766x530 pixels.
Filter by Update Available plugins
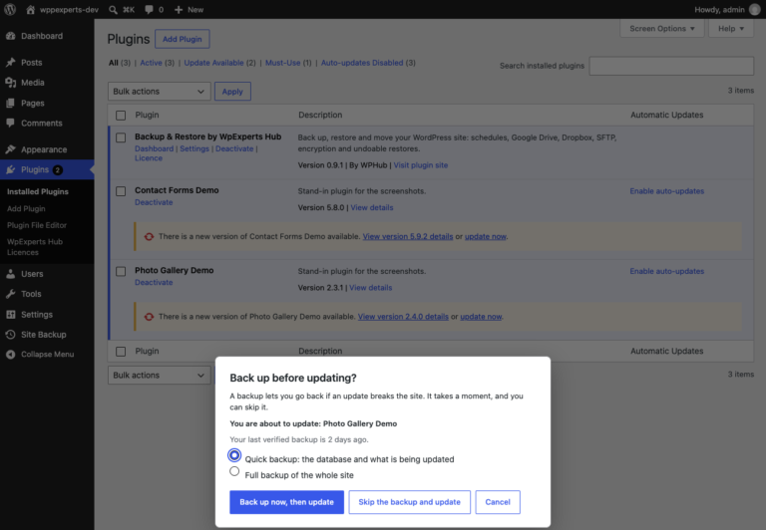pos(213,63)
